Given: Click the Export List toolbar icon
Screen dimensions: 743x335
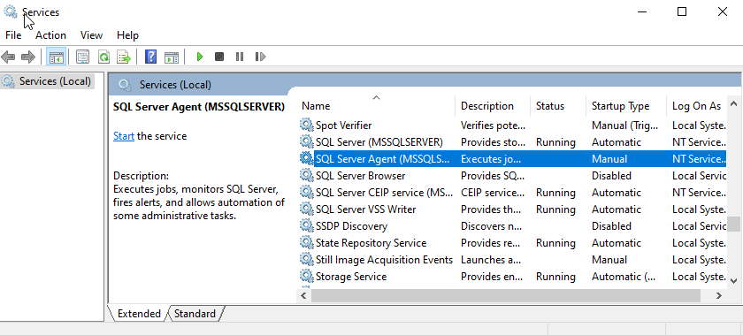Looking at the screenshot, I should coord(124,57).
